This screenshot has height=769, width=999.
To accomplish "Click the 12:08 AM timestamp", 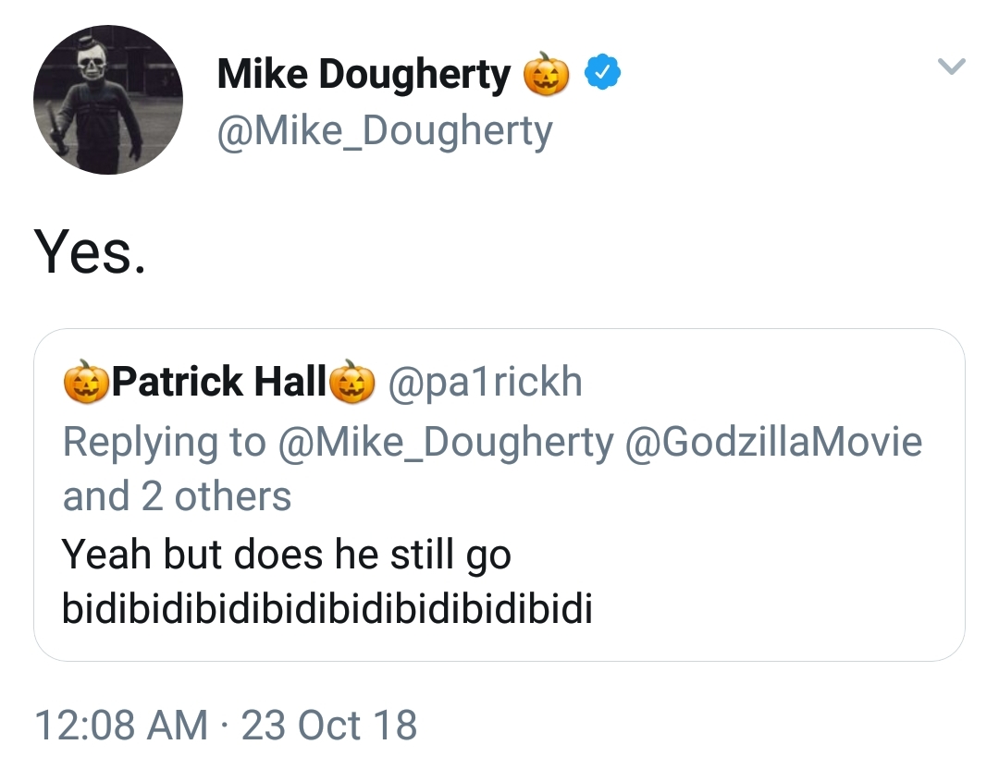I will 120,726.
